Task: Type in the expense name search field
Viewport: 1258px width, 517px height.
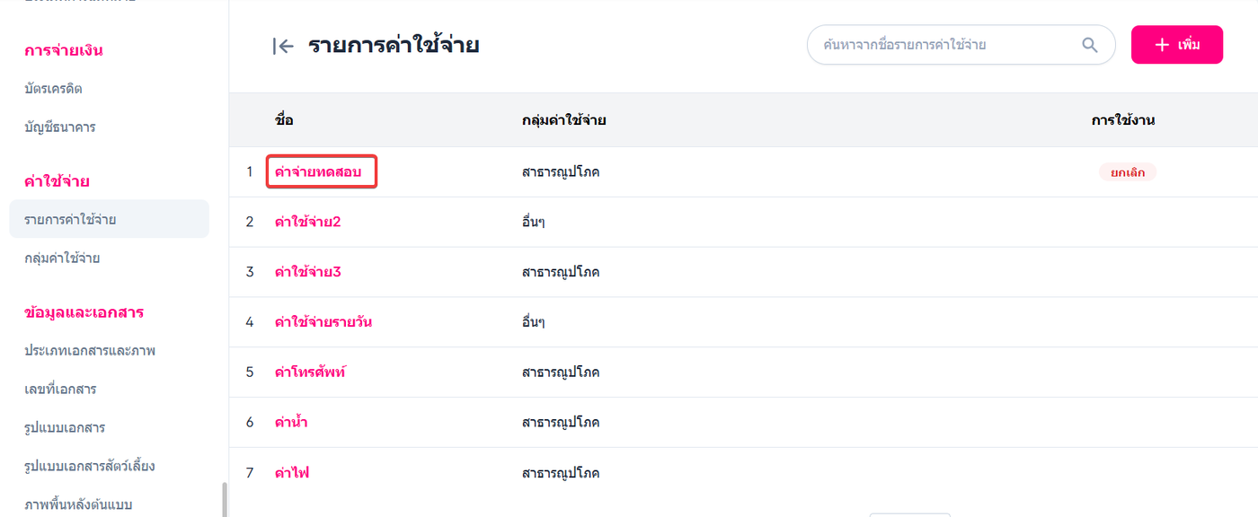Action: [943, 45]
